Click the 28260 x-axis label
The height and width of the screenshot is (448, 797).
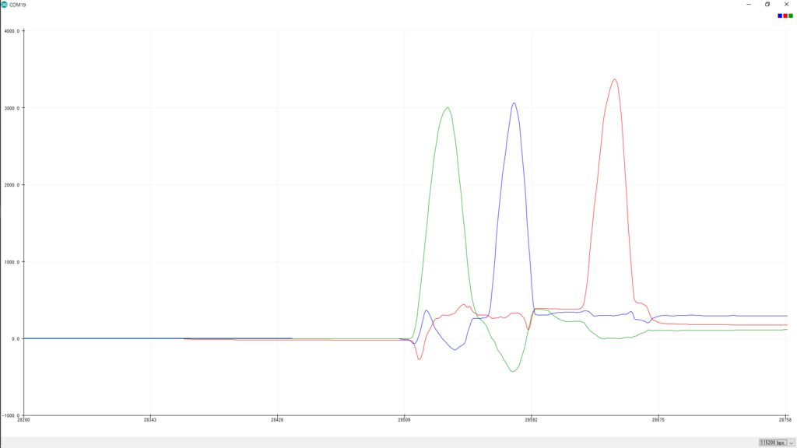pyautogui.click(x=23, y=420)
